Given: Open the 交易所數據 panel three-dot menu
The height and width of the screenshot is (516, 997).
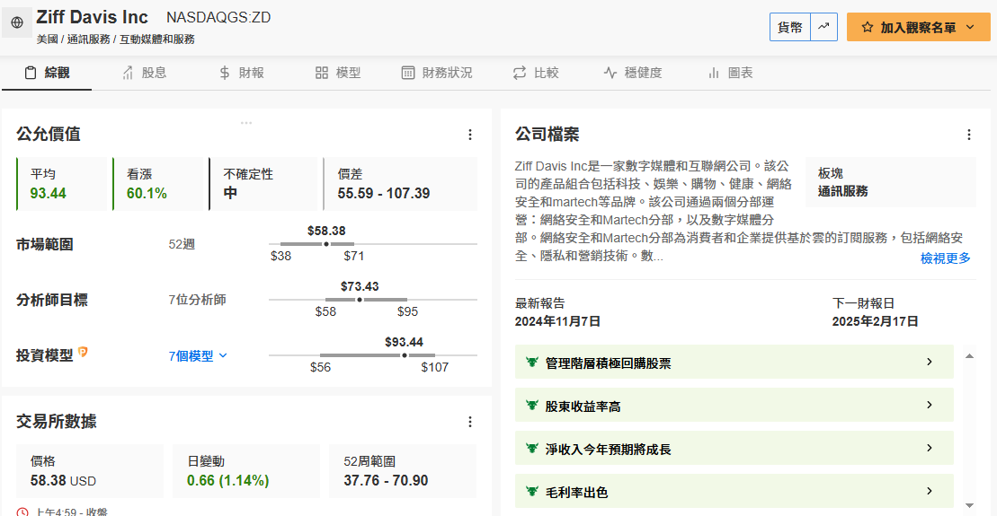Looking at the screenshot, I should pyautogui.click(x=470, y=422).
